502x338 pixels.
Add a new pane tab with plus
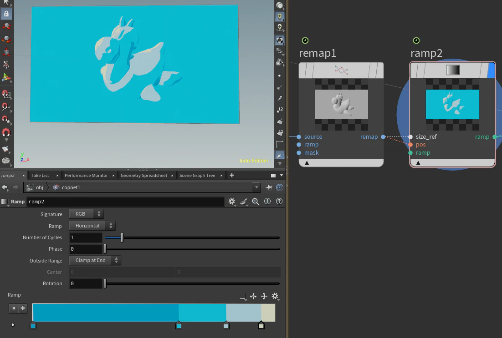click(x=232, y=175)
